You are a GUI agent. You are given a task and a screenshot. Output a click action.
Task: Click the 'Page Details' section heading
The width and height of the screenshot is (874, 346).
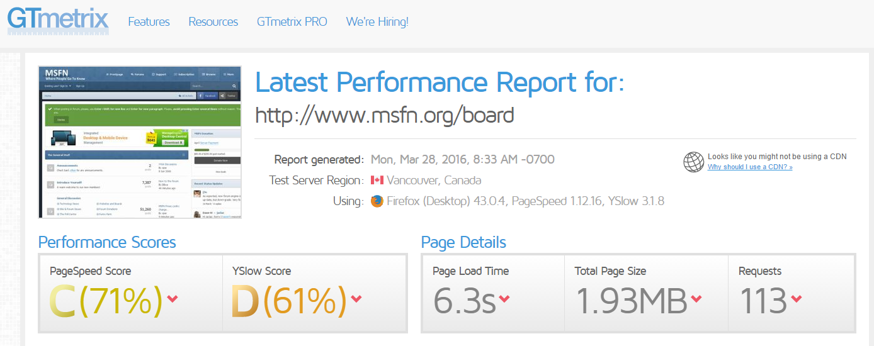(463, 242)
